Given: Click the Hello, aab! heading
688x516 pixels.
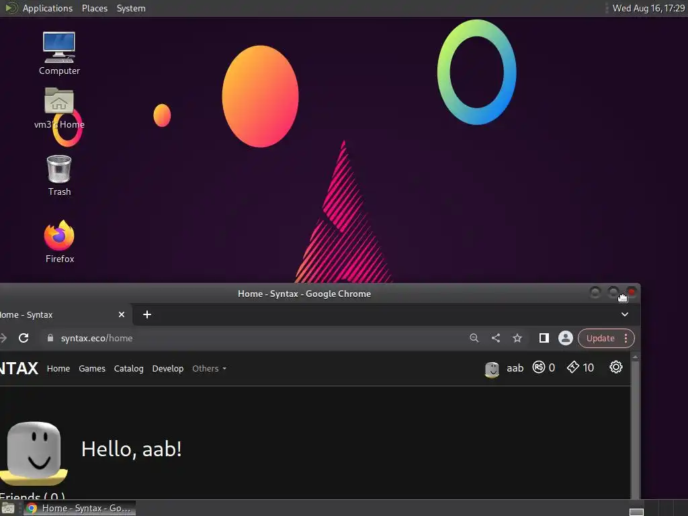Looking at the screenshot, I should click(131, 449).
